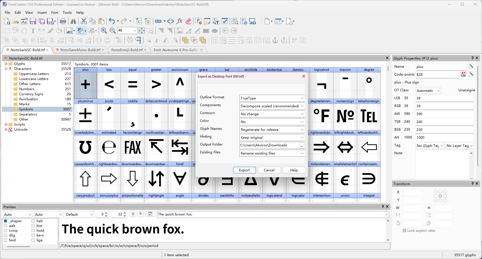Click the Paste clipboard icon
Image resolution: width=482 pixels, height=259 pixels.
coord(101,21)
